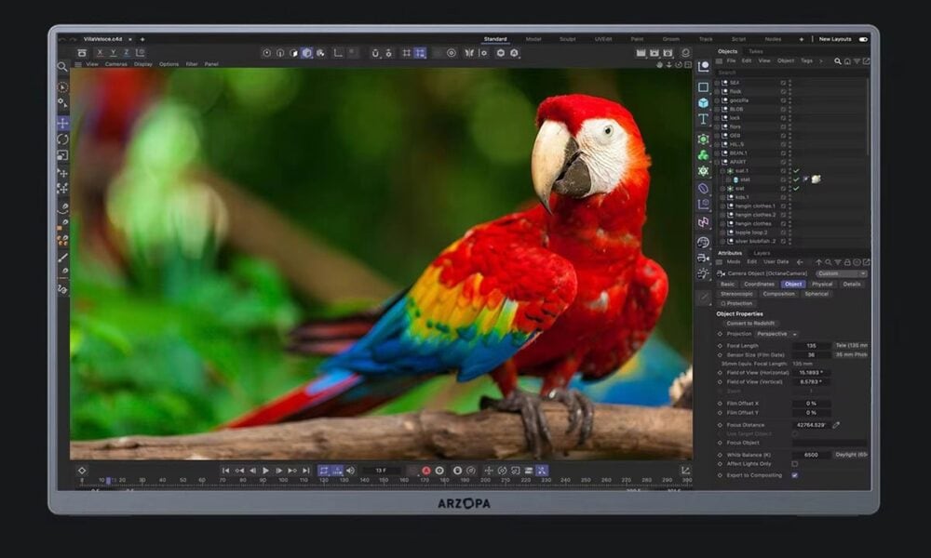
Task: Open the Cameras viewport menu
Action: tap(116, 64)
